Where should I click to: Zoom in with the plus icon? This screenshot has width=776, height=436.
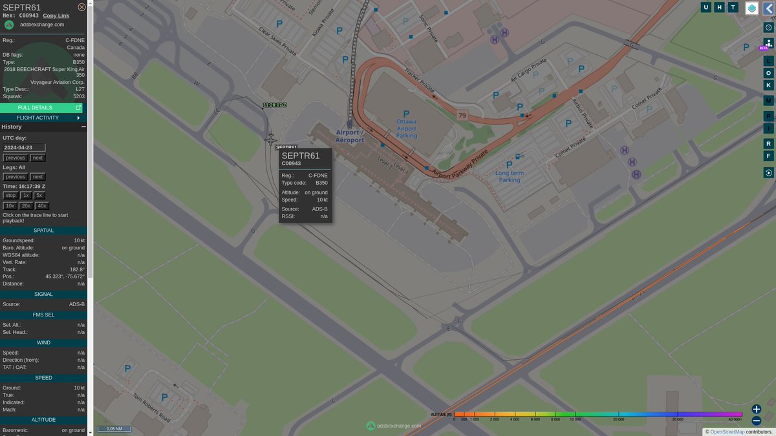pos(757,409)
